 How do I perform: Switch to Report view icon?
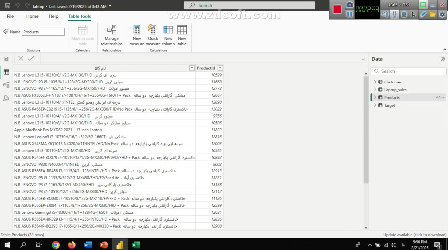point(6,59)
